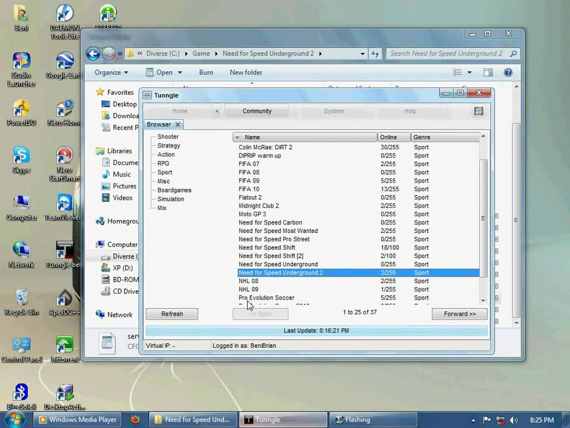This screenshot has height=428, width=570.
Task: Select the Midnight Club 2 row
Action: click(358, 206)
